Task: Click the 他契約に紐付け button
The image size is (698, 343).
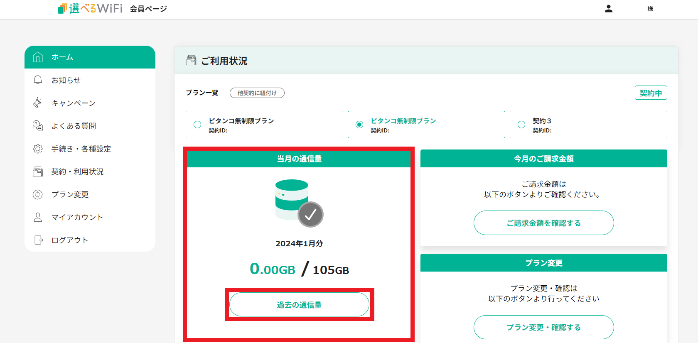Action: pyautogui.click(x=257, y=93)
